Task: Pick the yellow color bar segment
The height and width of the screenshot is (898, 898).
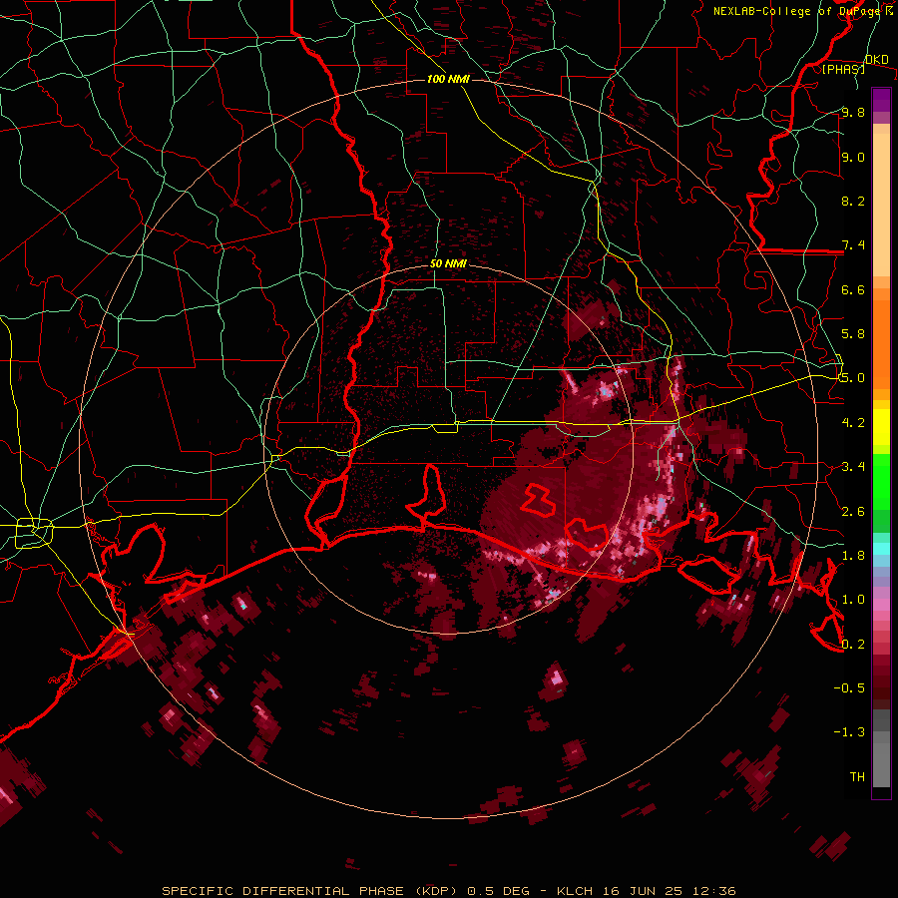Action: tap(881, 427)
